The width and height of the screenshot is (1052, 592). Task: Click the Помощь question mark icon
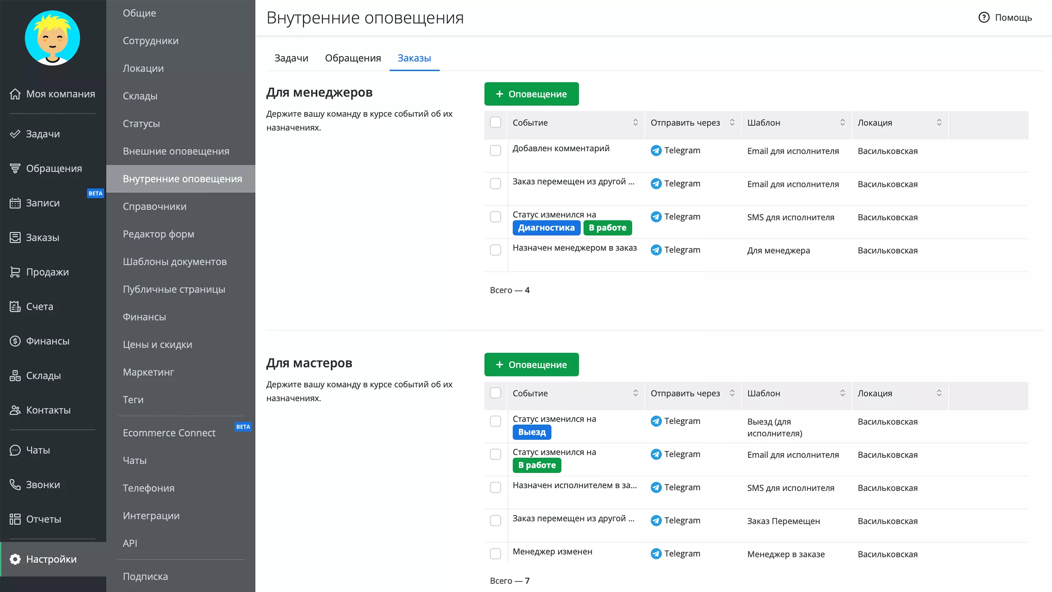click(x=984, y=18)
